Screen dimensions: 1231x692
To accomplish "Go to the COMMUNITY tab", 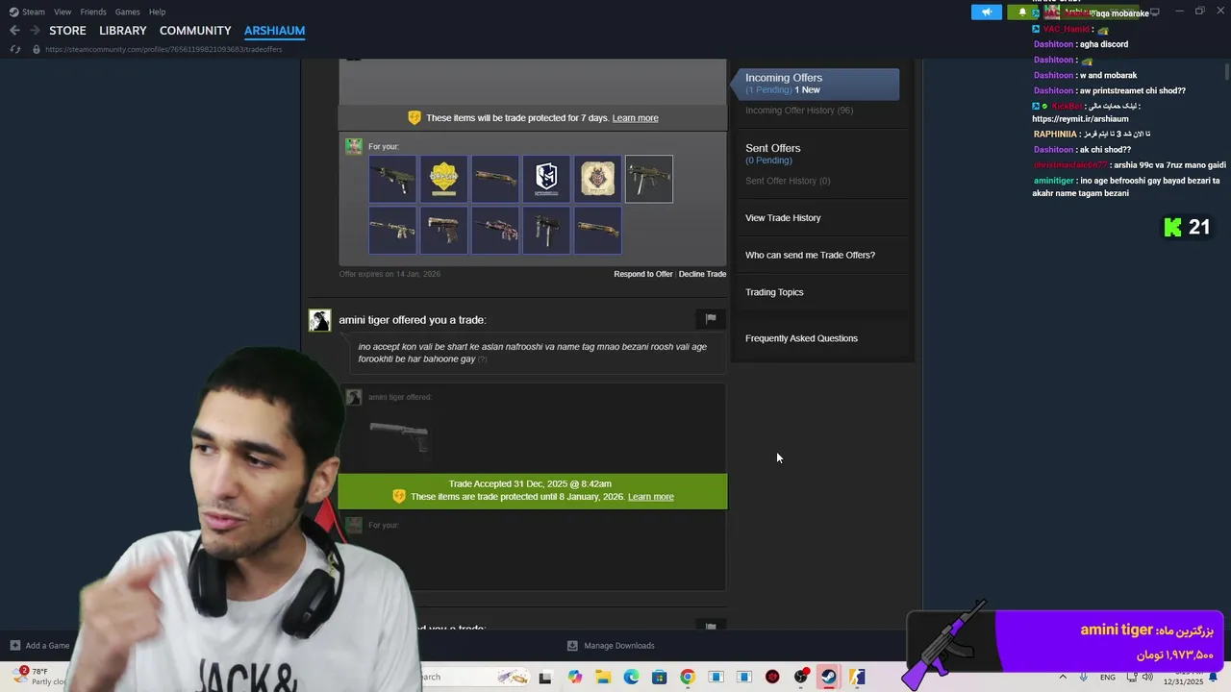I will click(195, 31).
